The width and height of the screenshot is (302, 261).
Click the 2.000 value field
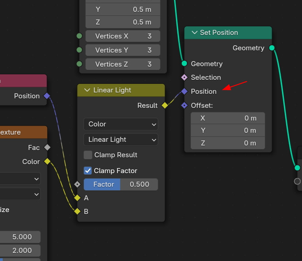[x=20, y=251]
